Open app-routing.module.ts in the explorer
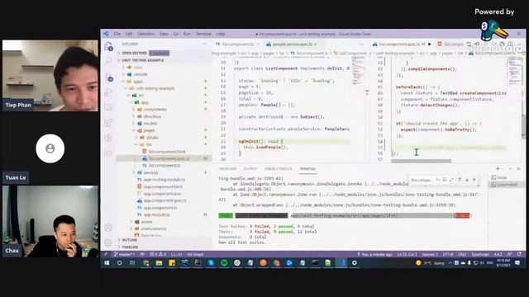 (164, 180)
